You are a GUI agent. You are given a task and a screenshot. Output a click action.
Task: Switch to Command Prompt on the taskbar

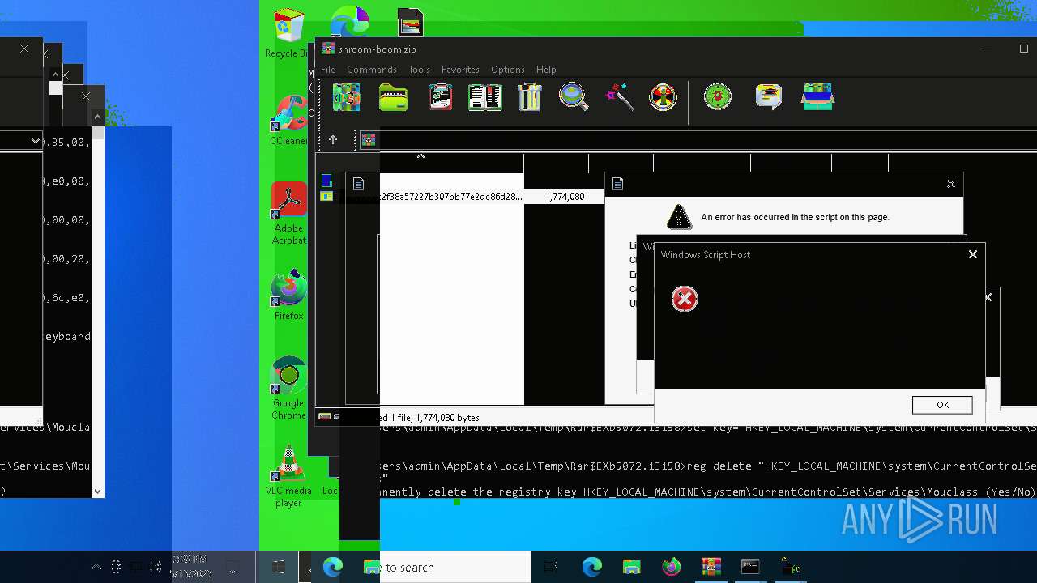[750, 568]
